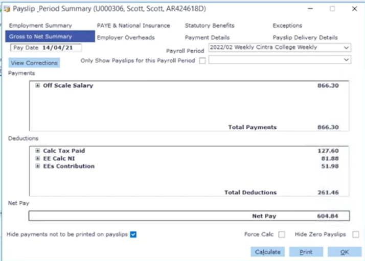Select the Gross to Net Summary tab

pos(50,37)
